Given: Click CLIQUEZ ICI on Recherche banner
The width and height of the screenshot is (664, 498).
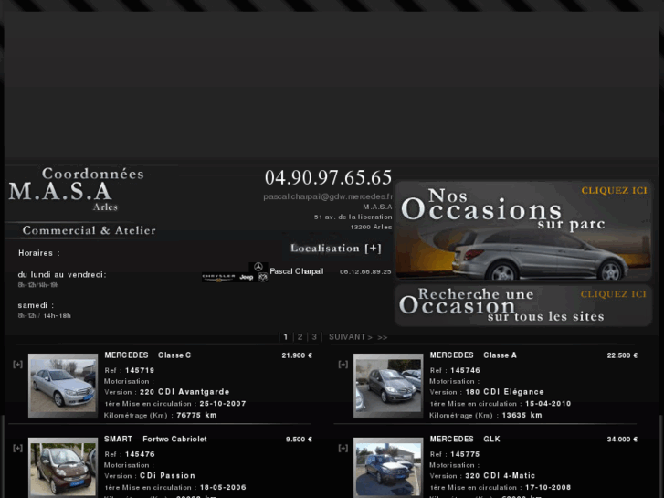Looking at the screenshot, I should tap(613, 294).
